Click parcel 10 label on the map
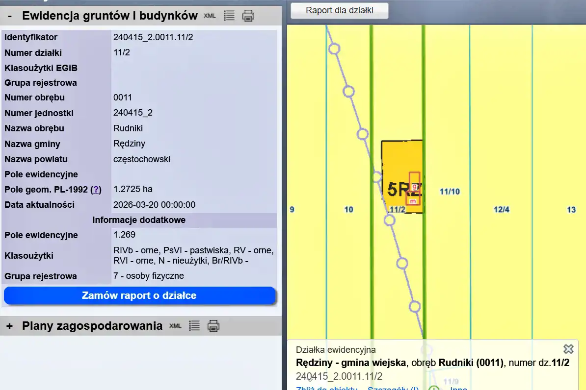Screen dimensions: 586x390 [348, 210]
